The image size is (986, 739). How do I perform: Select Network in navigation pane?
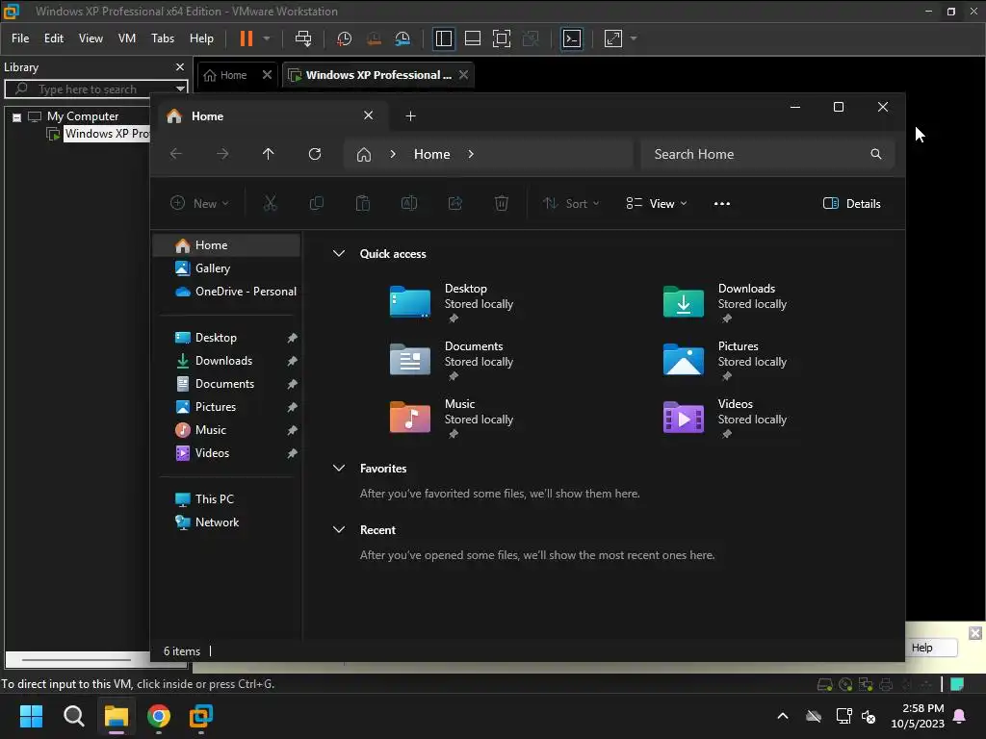[x=217, y=522]
